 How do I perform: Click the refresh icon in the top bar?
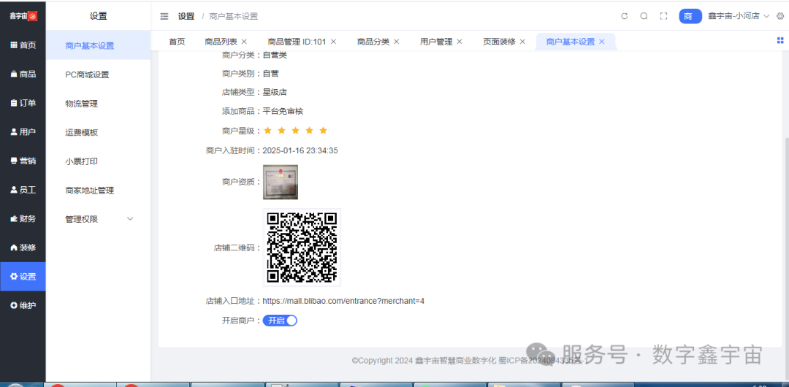tap(624, 16)
